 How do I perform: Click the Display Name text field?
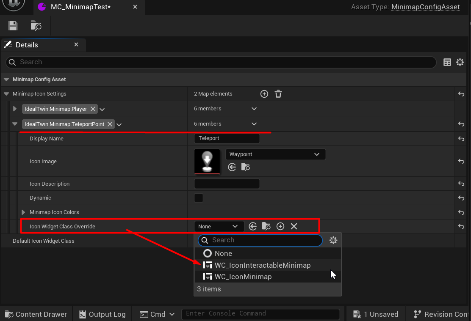(x=227, y=138)
